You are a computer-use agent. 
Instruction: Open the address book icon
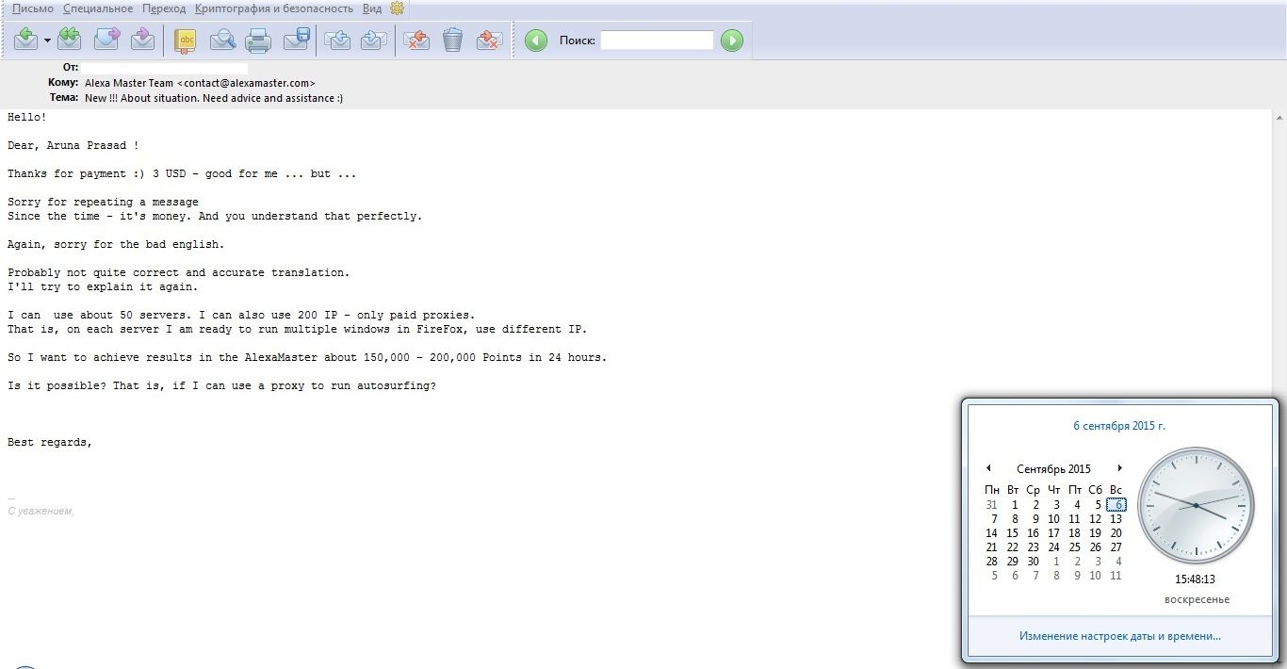[186, 40]
